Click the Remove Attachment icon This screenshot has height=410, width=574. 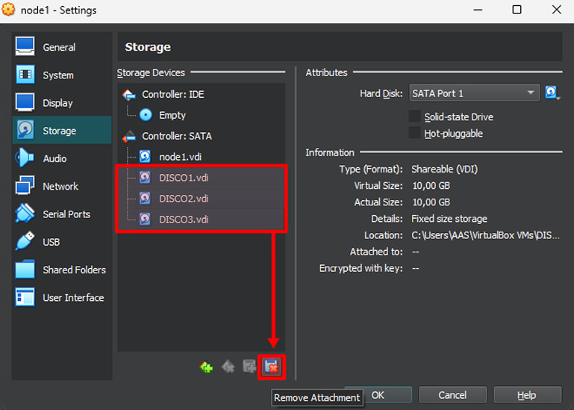coord(271,367)
